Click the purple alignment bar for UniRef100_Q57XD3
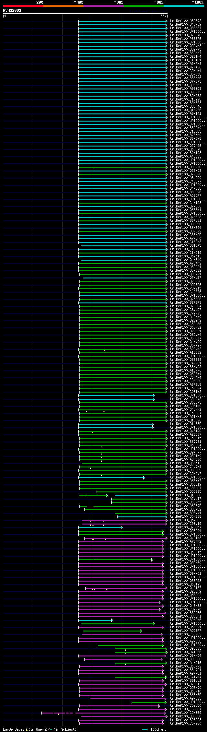 click(125, 520)
